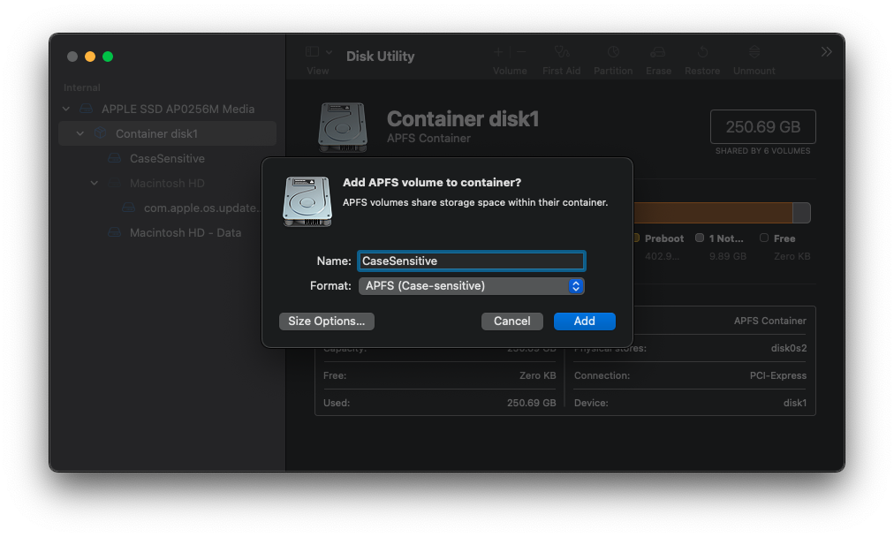The image size is (894, 537).
Task: Click inside the volume Name input field
Action: click(x=471, y=261)
